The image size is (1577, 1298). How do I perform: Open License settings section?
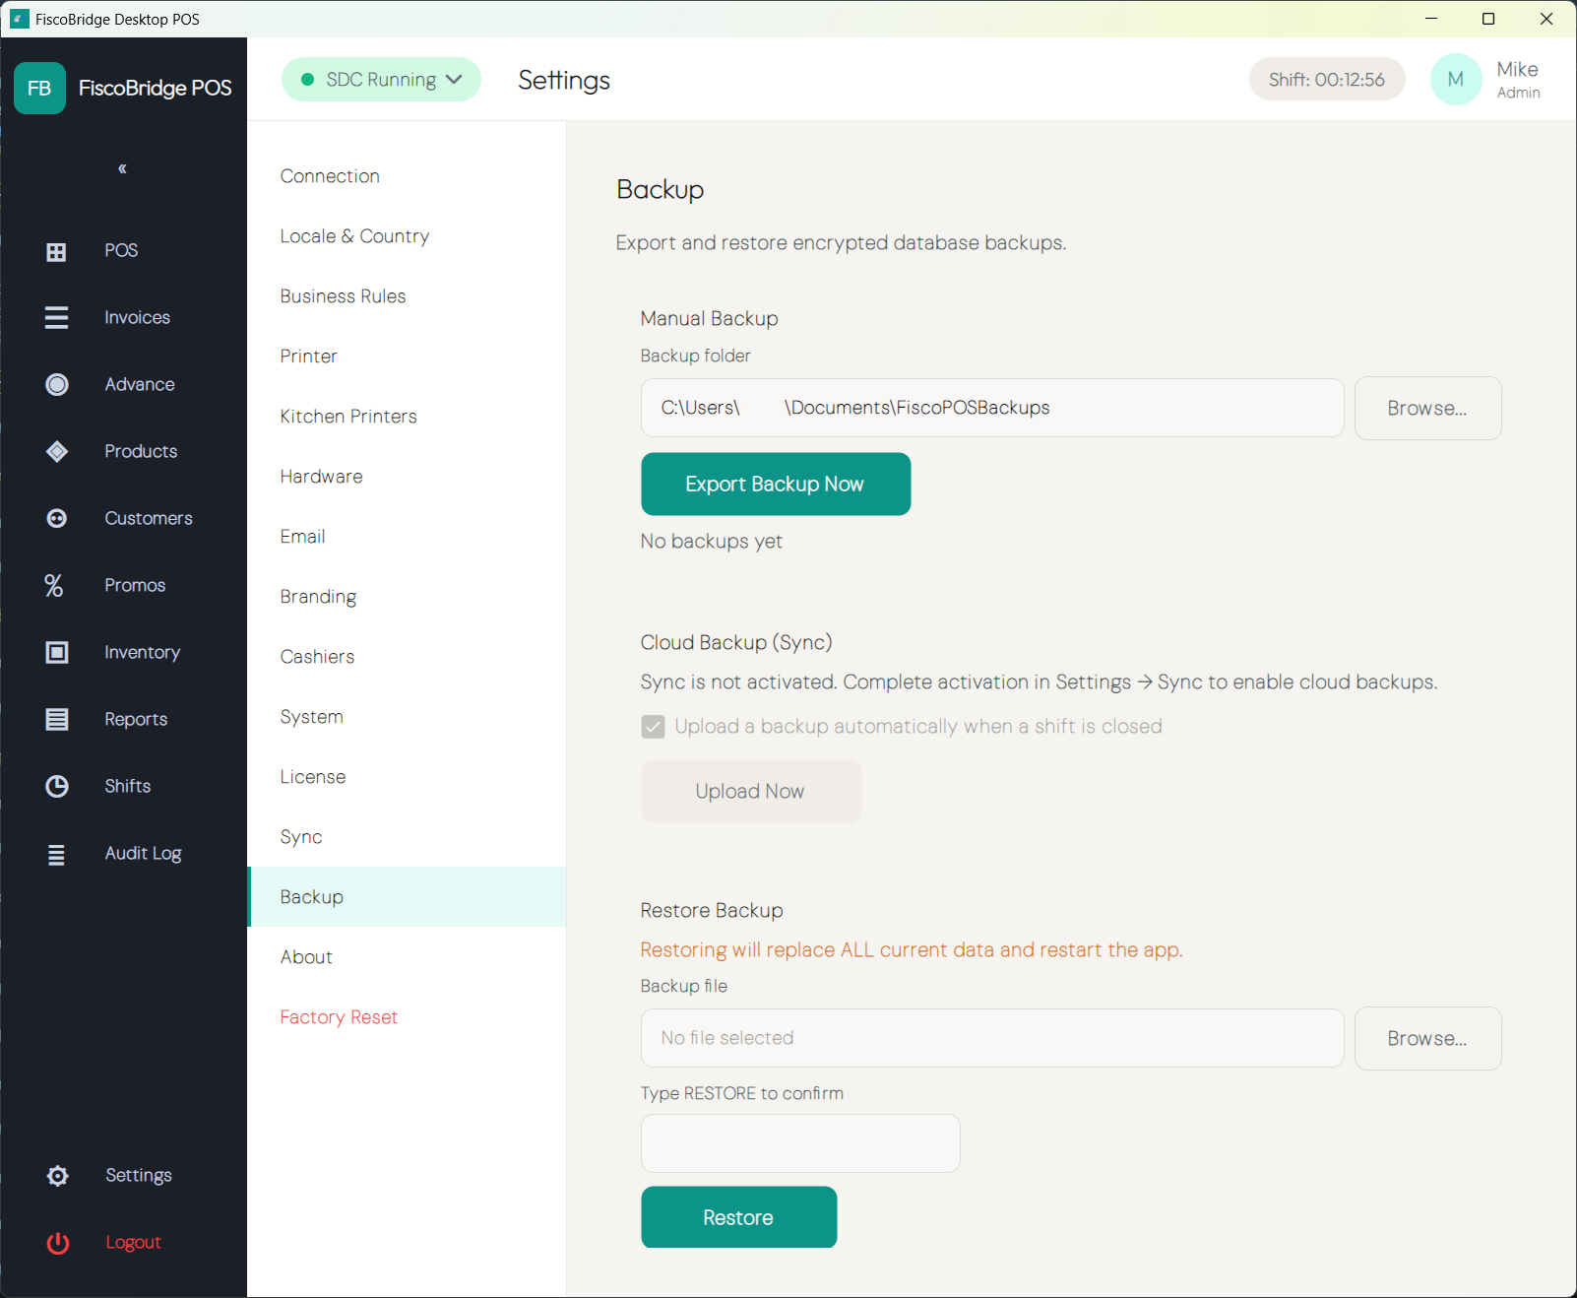407,777
